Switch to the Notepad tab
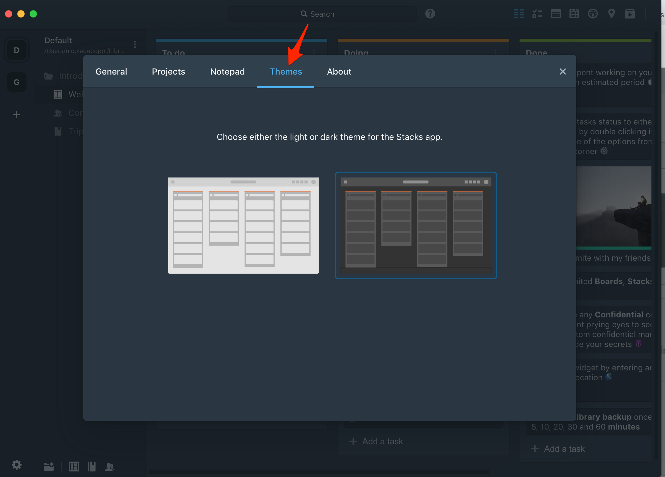The width and height of the screenshot is (665, 477). [x=227, y=71]
